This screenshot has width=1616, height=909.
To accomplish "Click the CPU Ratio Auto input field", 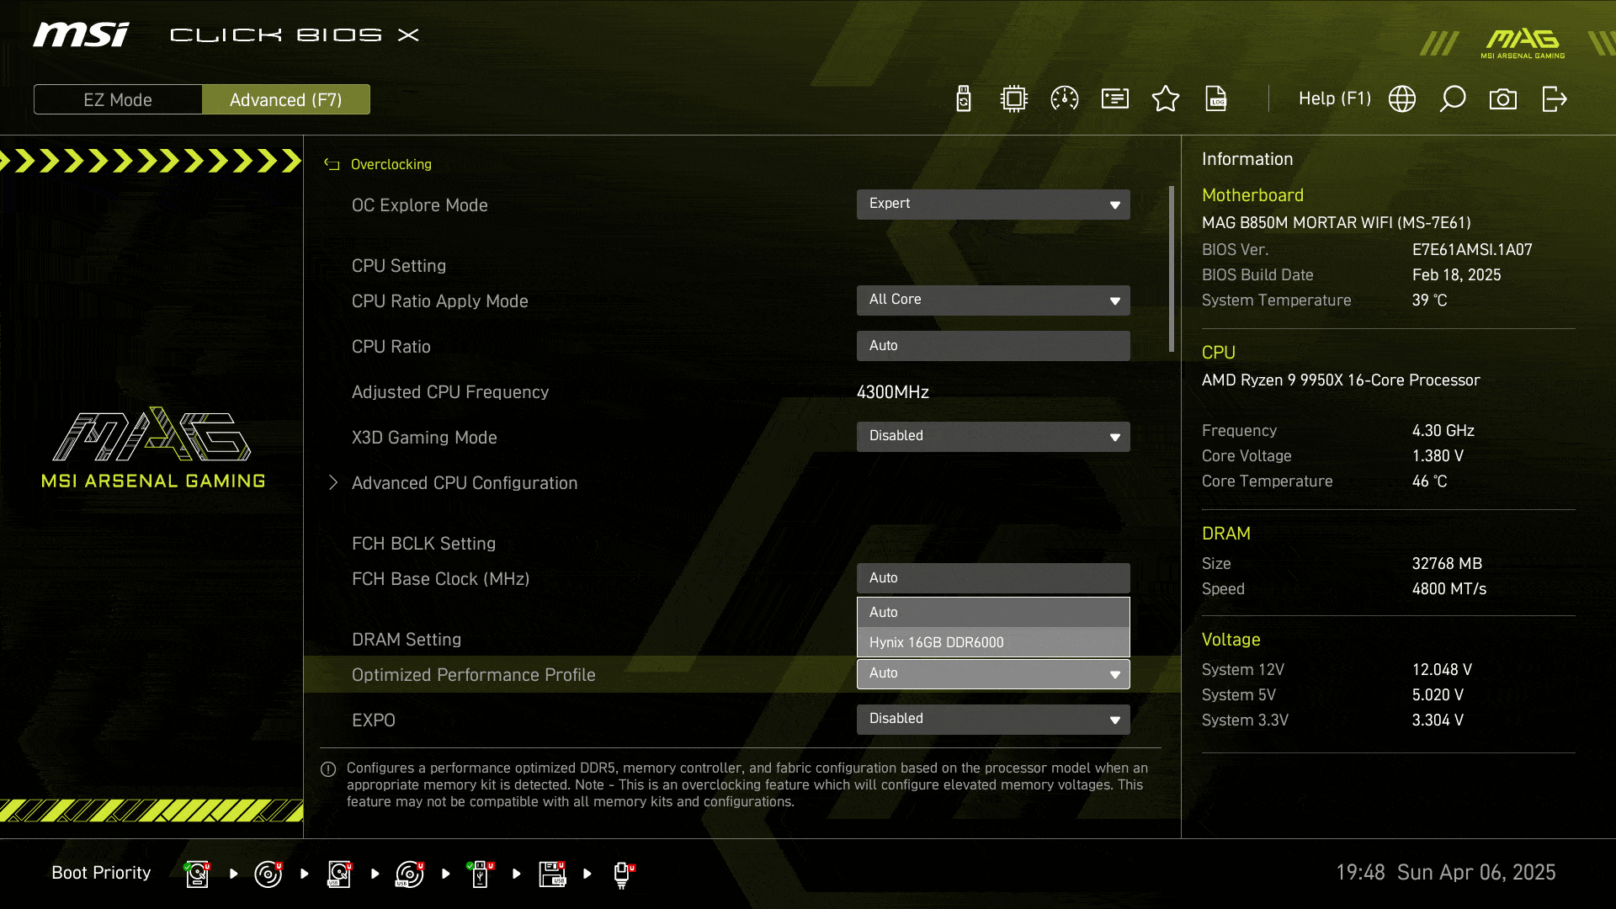I will (993, 345).
